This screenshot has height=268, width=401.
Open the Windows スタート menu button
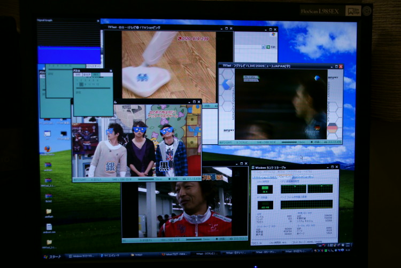tap(53, 256)
